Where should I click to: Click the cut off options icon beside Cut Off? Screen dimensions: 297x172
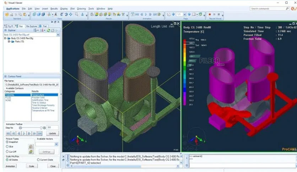tap(31, 151)
